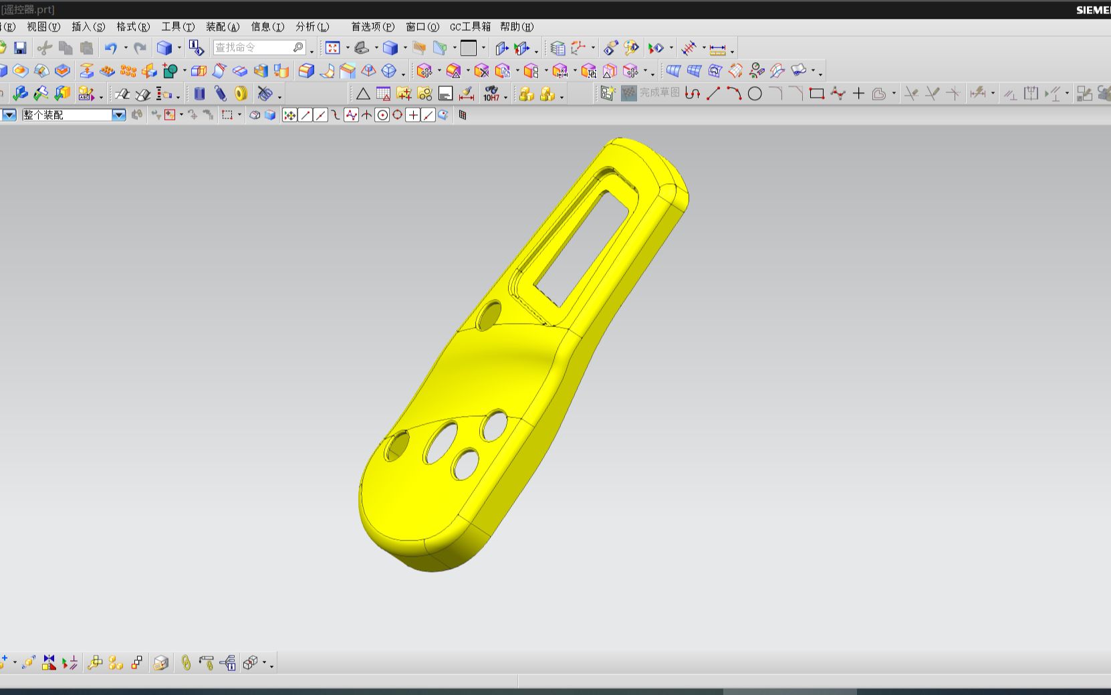Open the GC工具箱 menu
This screenshot has height=695, width=1111.
pyautogui.click(x=470, y=27)
